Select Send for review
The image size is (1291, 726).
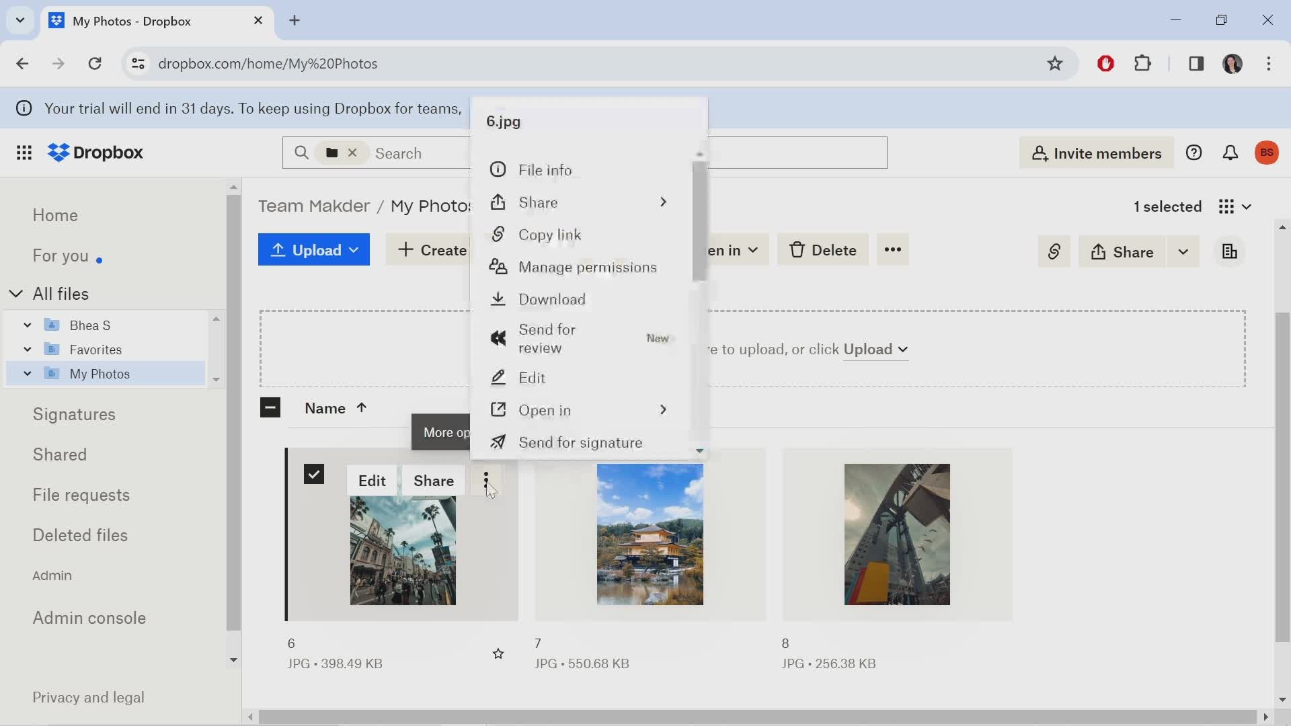tap(581, 339)
